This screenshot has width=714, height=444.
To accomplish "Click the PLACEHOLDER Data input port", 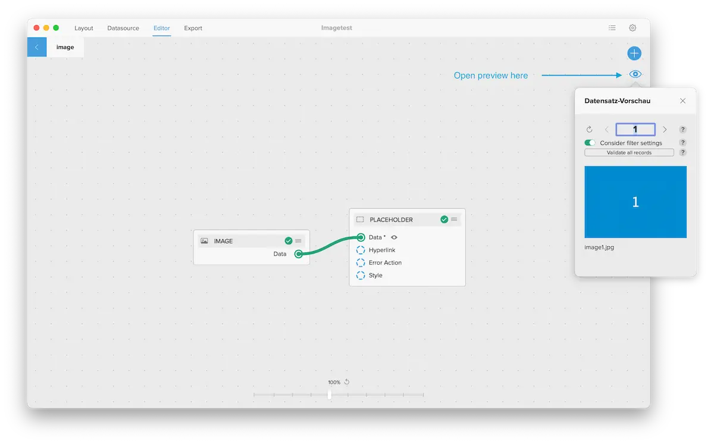I will [361, 237].
